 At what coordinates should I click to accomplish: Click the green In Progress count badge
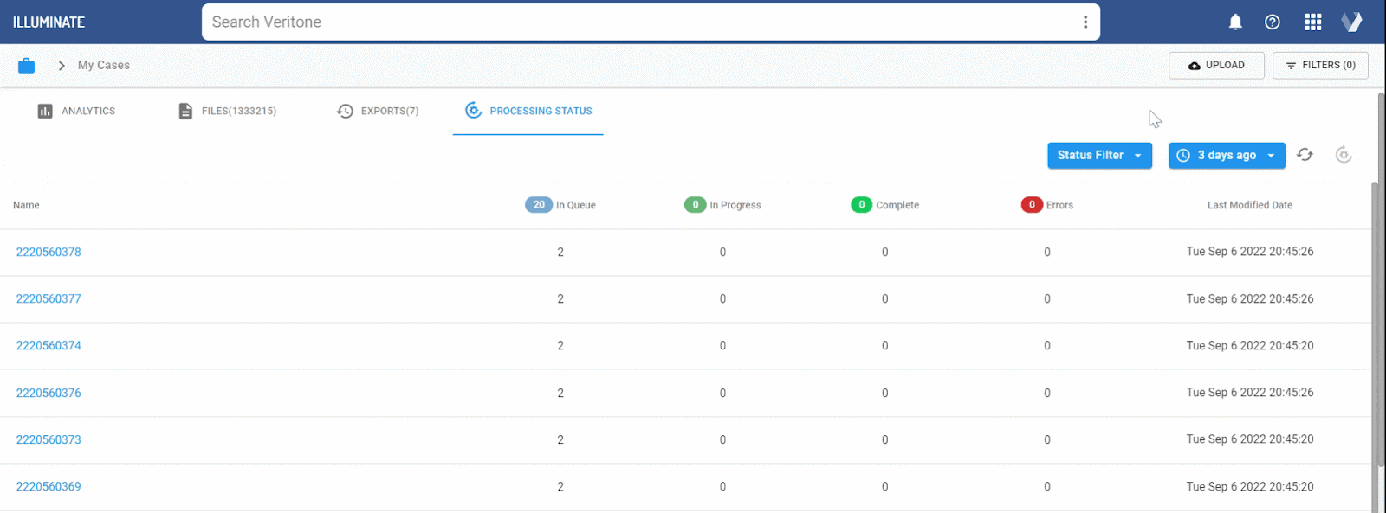[695, 205]
